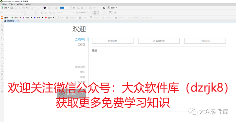Click the save disk icon
This screenshot has height=122, width=236.
pyautogui.click(x=11, y=8)
